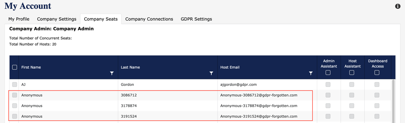Enable Dashboard Access for Anonymous 3178874

[377, 106]
